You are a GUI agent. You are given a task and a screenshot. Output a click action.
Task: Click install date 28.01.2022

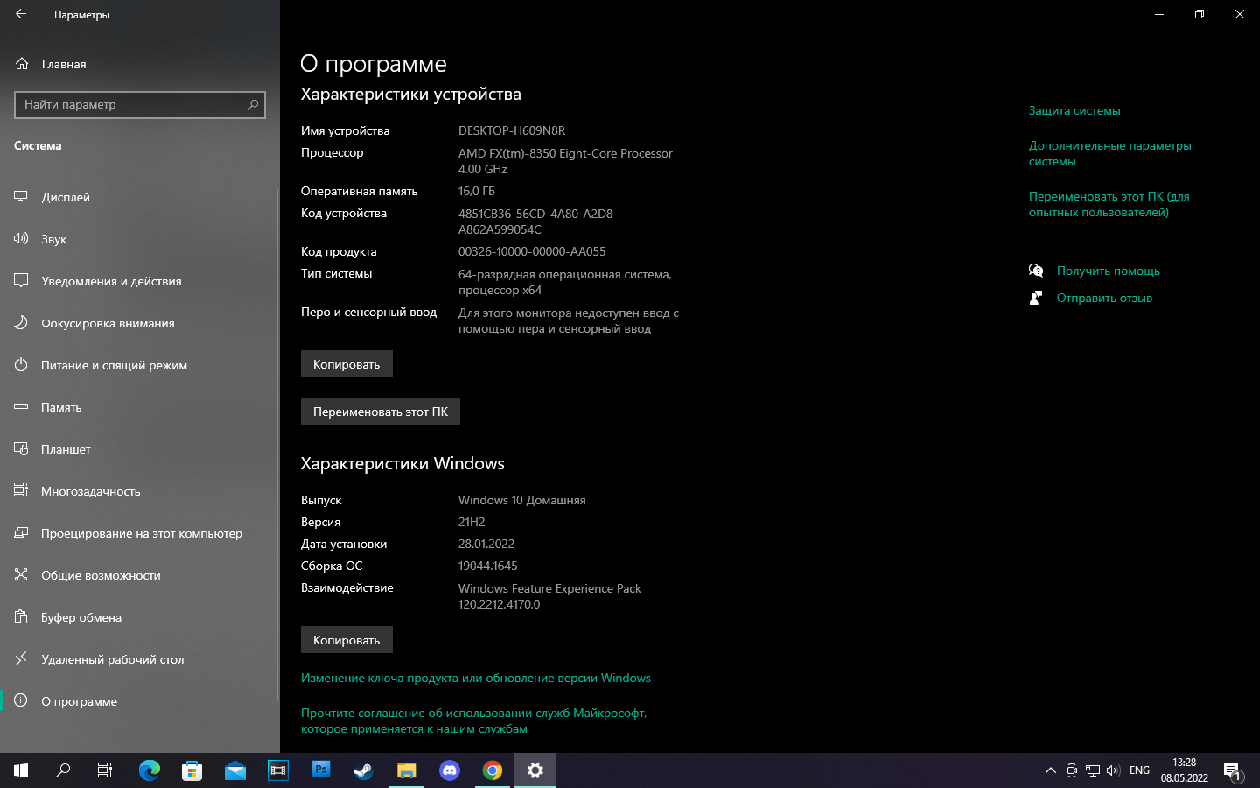pyautogui.click(x=486, y=544)
